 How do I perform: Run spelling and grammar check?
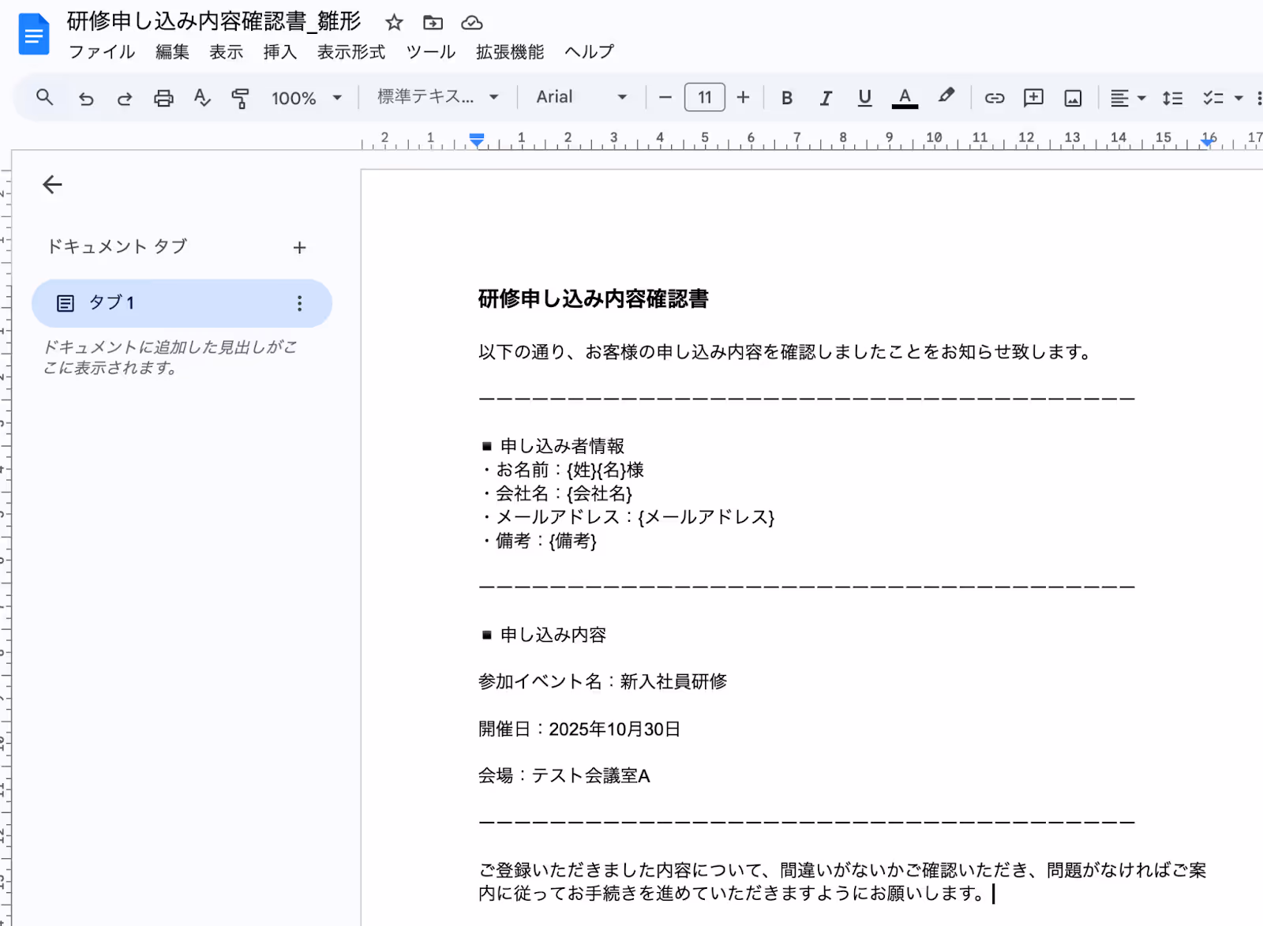[x=202, y=98]
